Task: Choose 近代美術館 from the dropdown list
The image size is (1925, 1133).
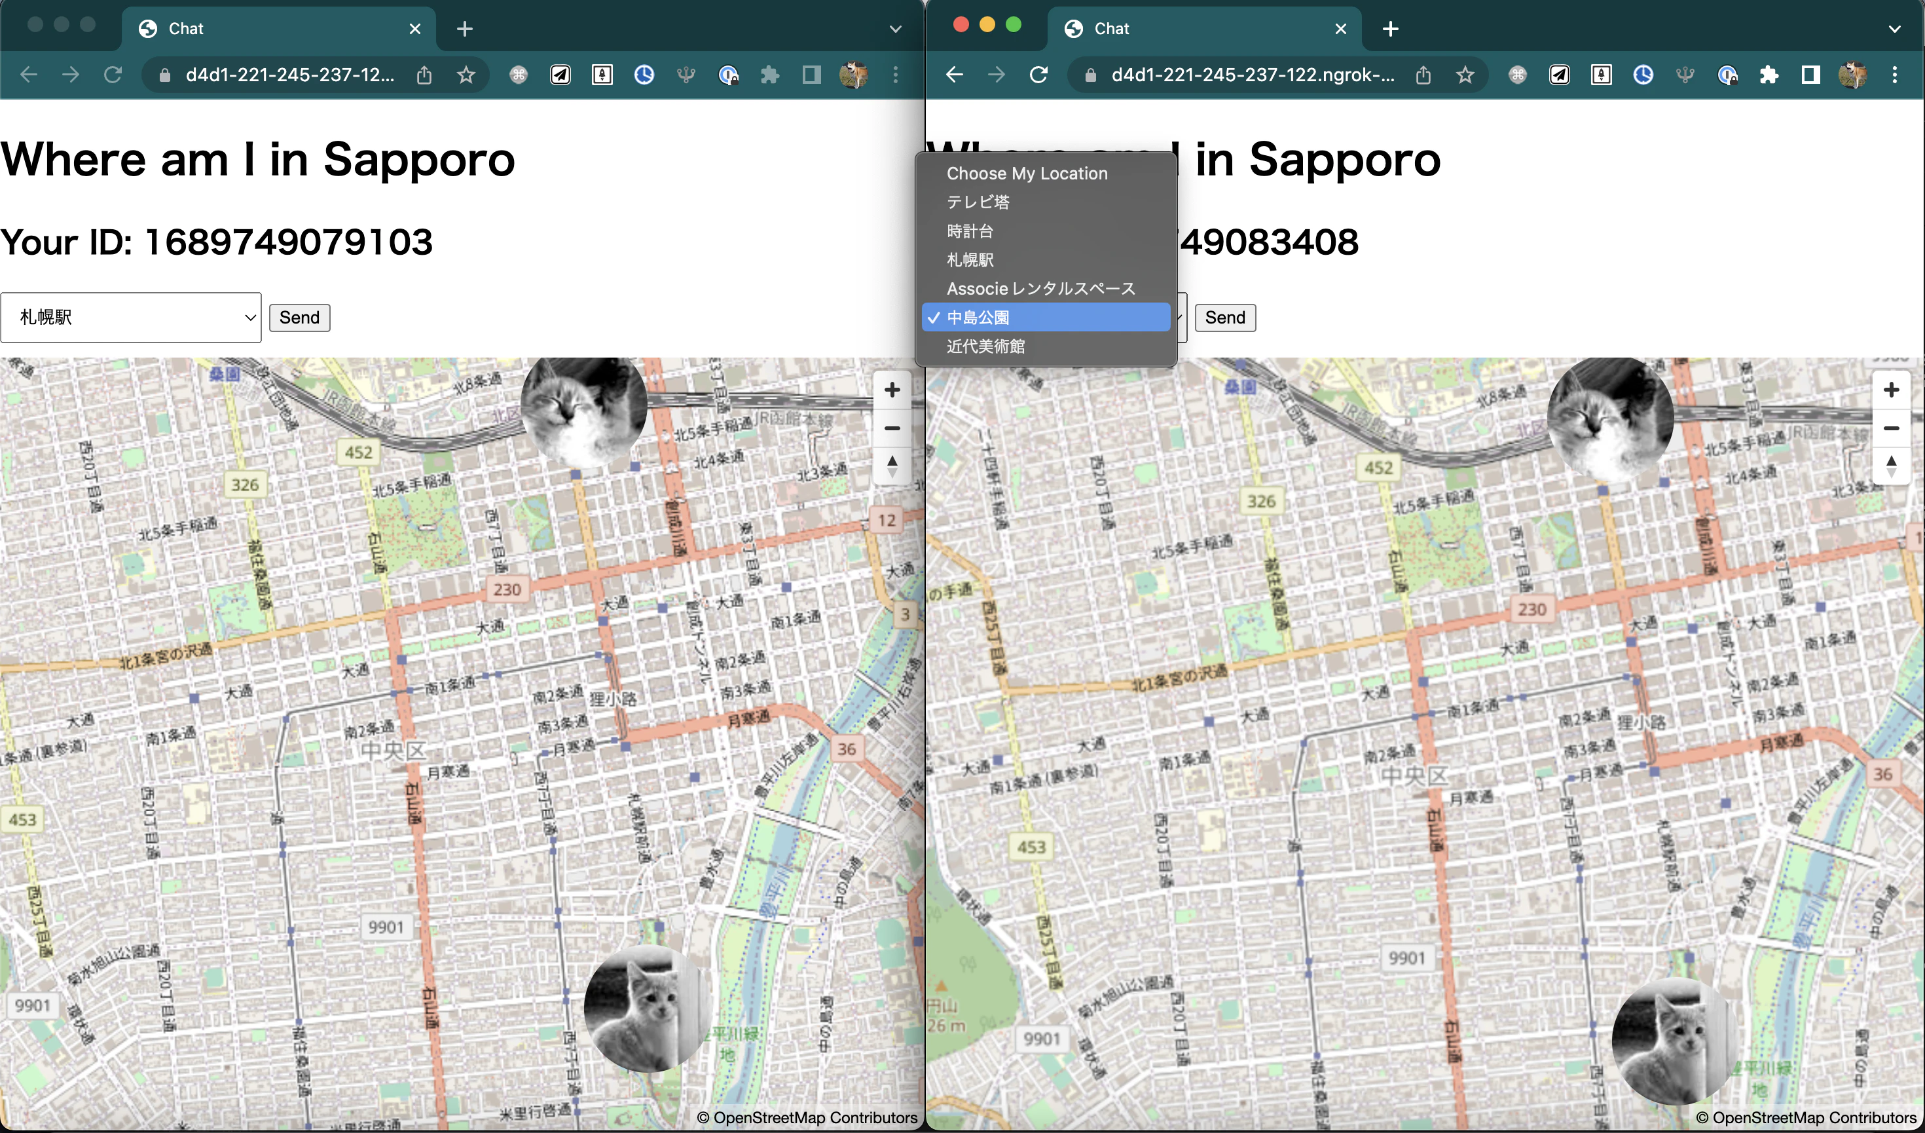Action: click(1046, 346)
